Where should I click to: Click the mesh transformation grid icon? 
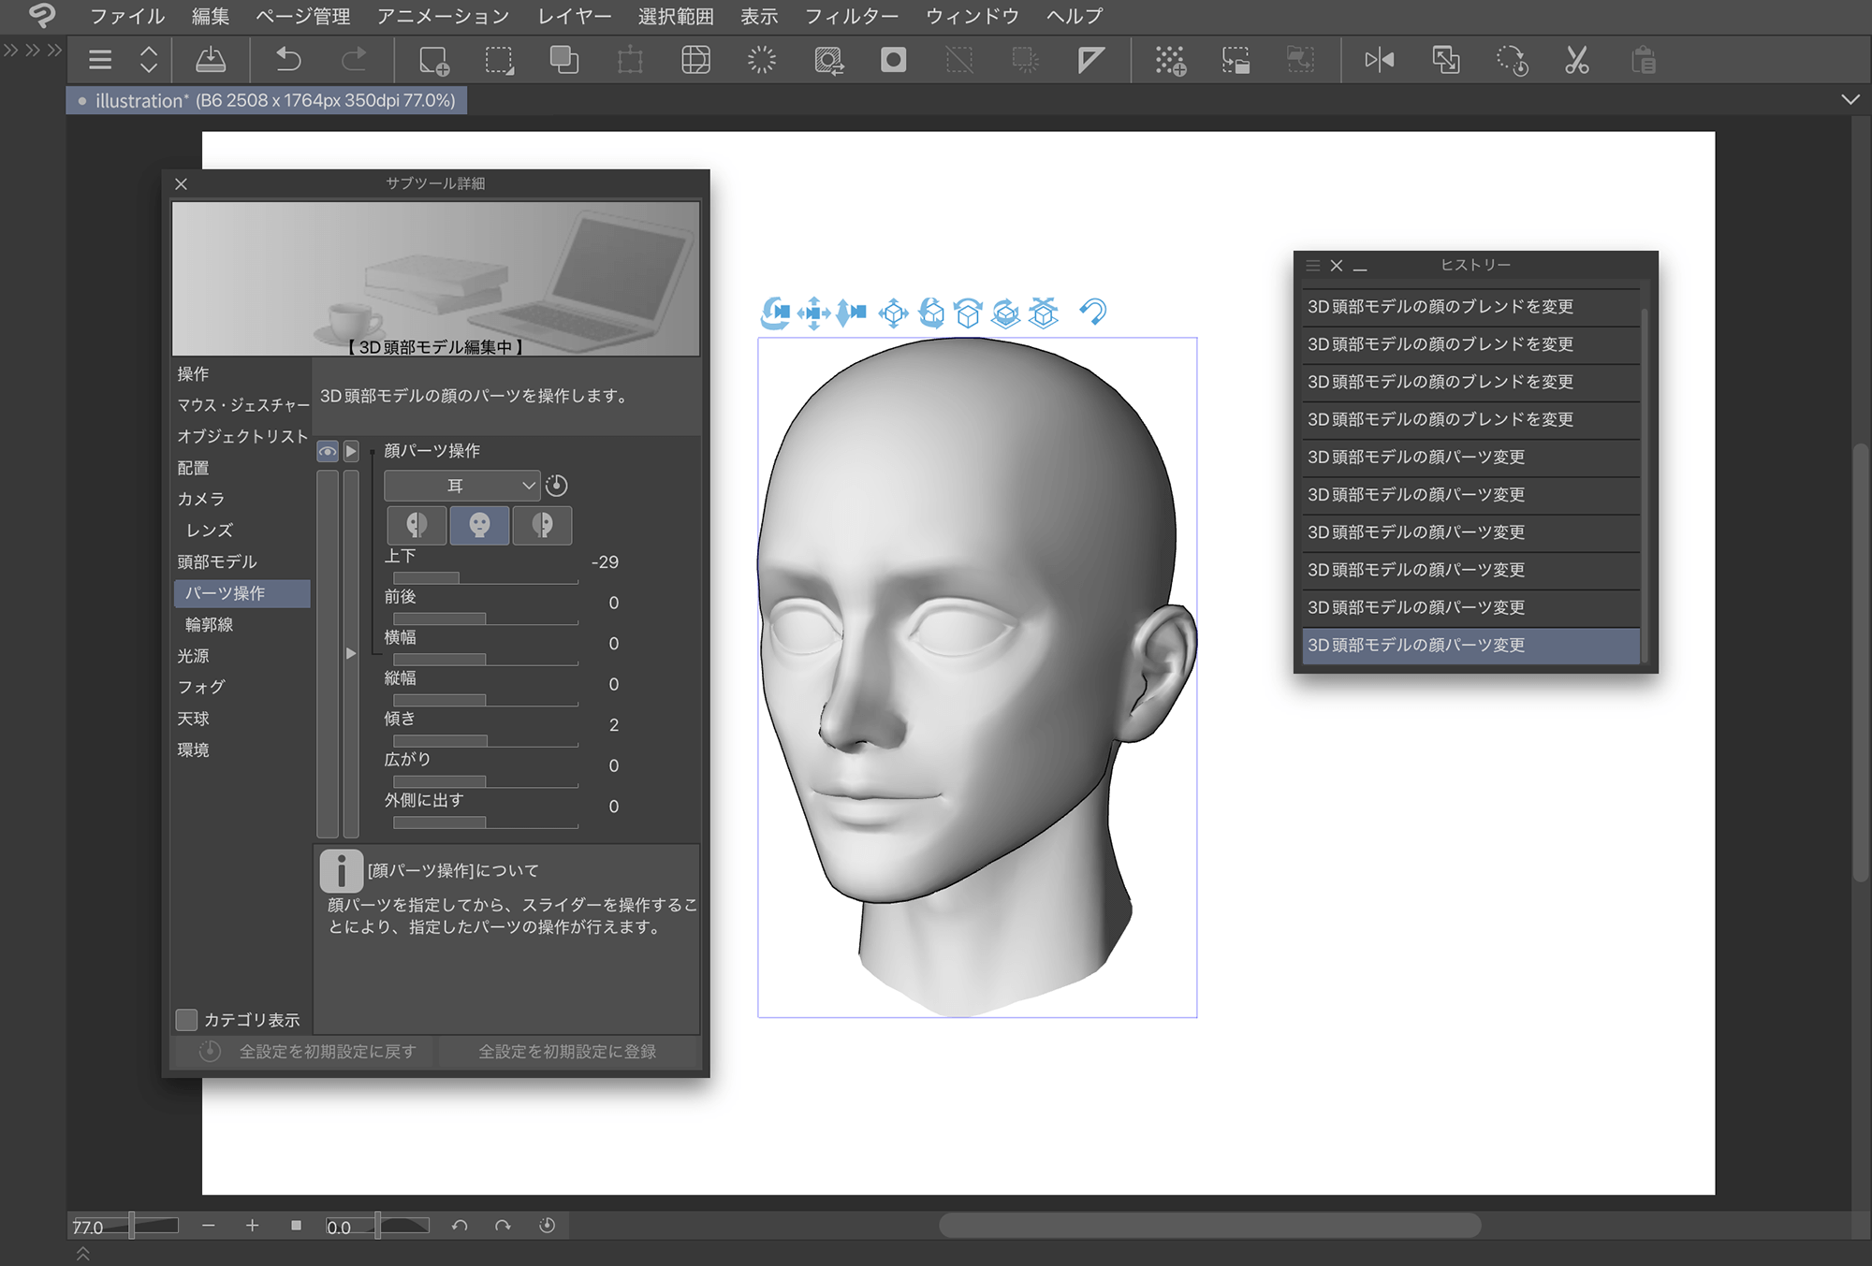point(696,61)
